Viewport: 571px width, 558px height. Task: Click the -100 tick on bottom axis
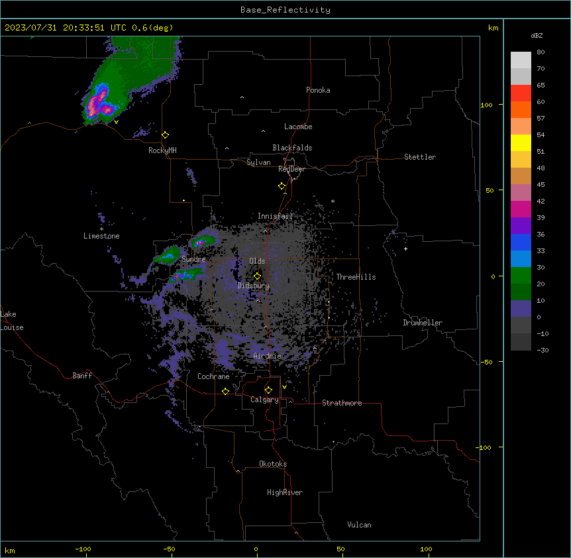(83, 549)
